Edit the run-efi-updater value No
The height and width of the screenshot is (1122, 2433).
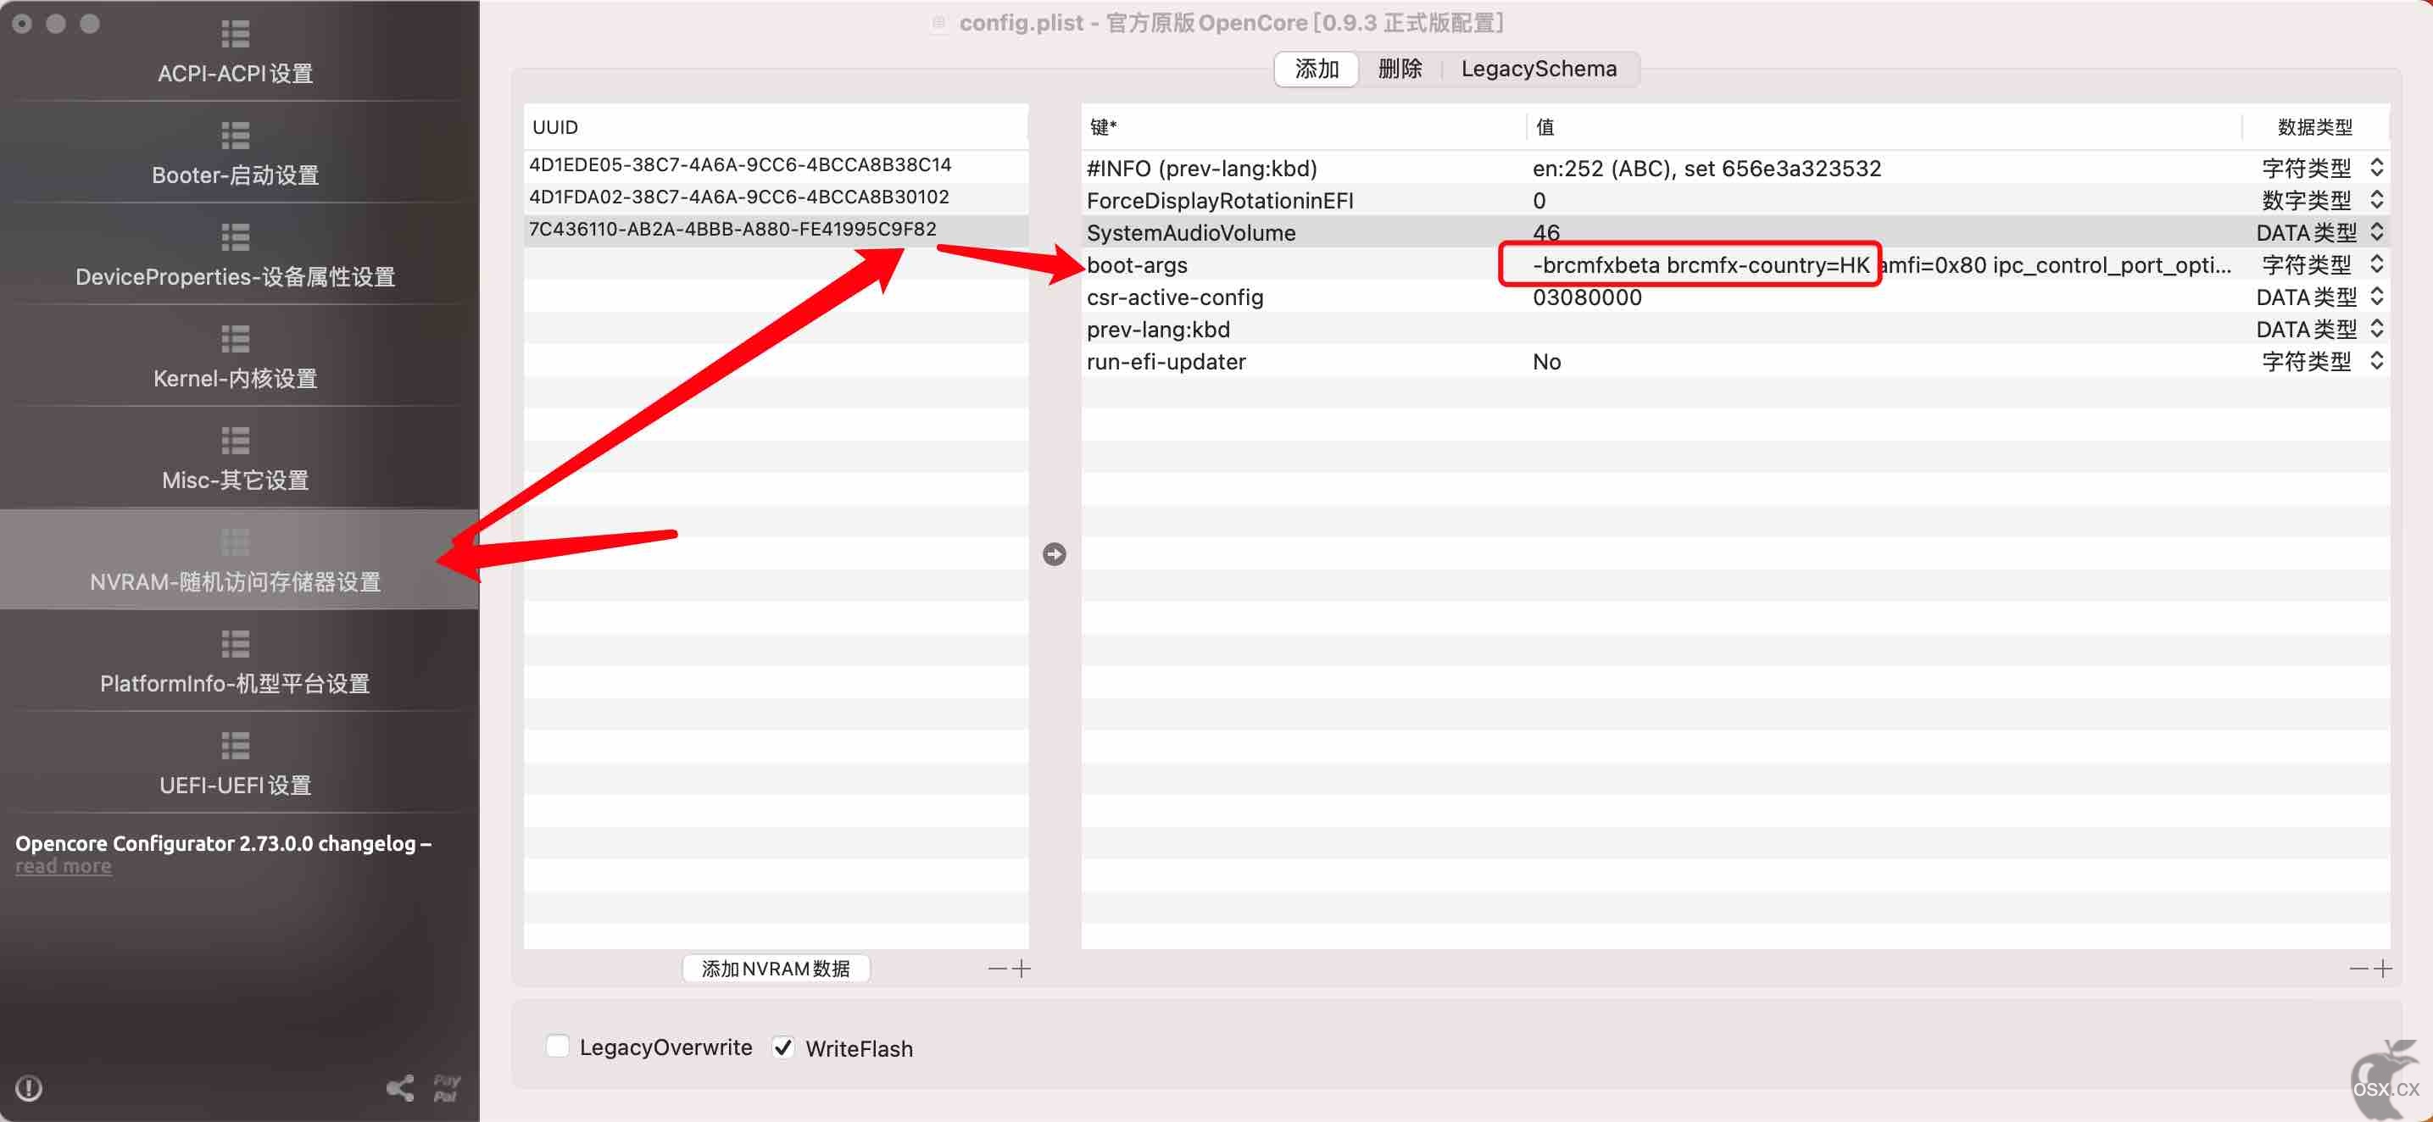pyautogui.click(x=1546, y=361)
